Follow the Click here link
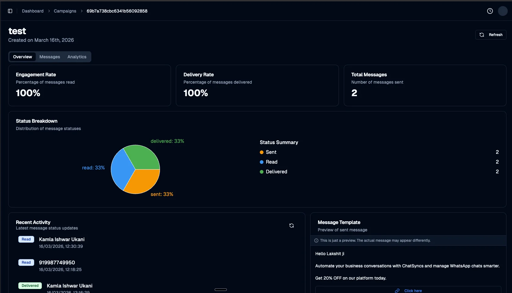Image resolution: width=512 pixels, height=293 pixels. [413, 291]
